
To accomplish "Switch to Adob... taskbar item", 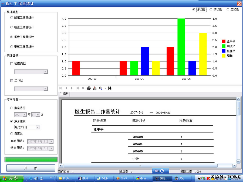I will point(104,178).
